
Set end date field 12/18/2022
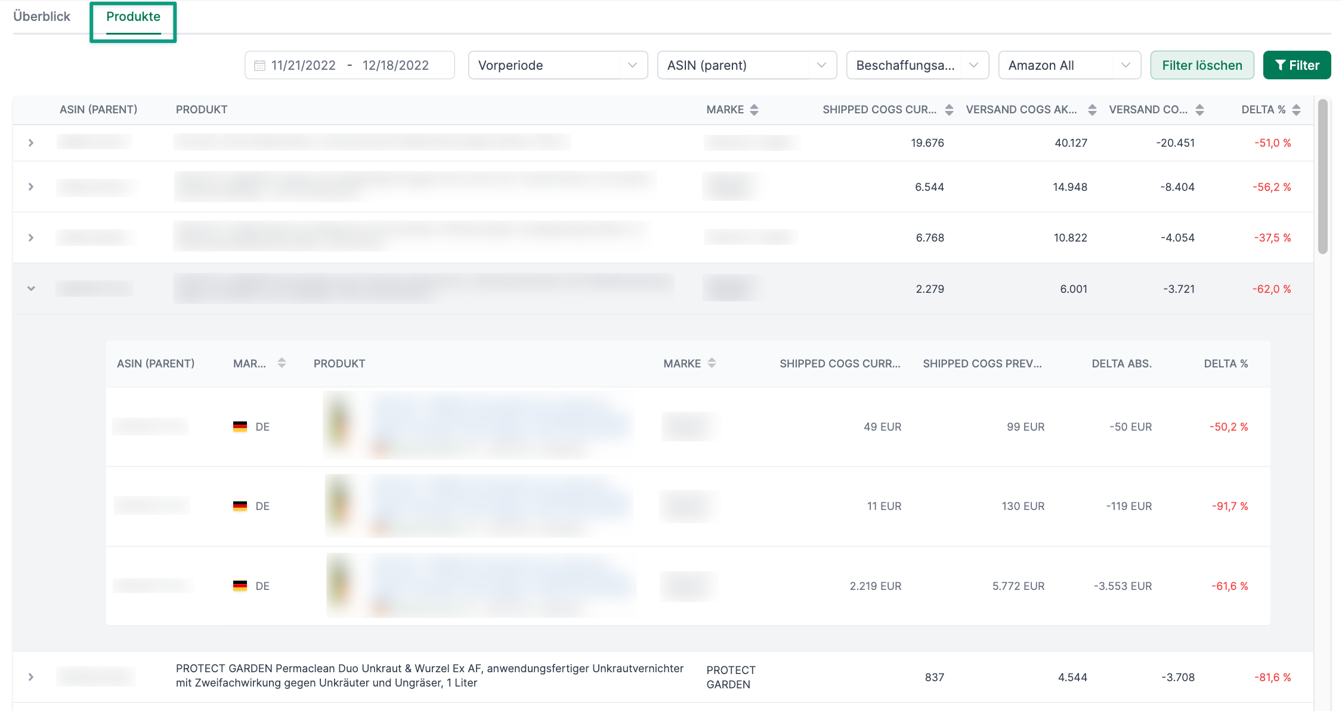(x=395, y=66)
